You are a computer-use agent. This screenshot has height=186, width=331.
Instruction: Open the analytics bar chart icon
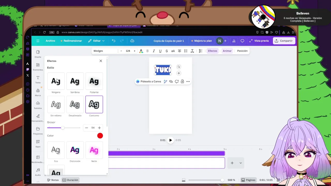(x=234, y=41)
